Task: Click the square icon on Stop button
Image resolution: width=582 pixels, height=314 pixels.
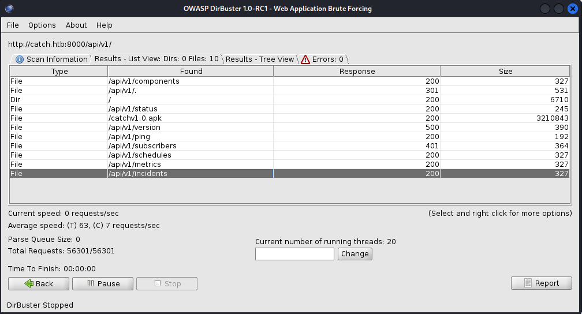Action: coord(158,283)
